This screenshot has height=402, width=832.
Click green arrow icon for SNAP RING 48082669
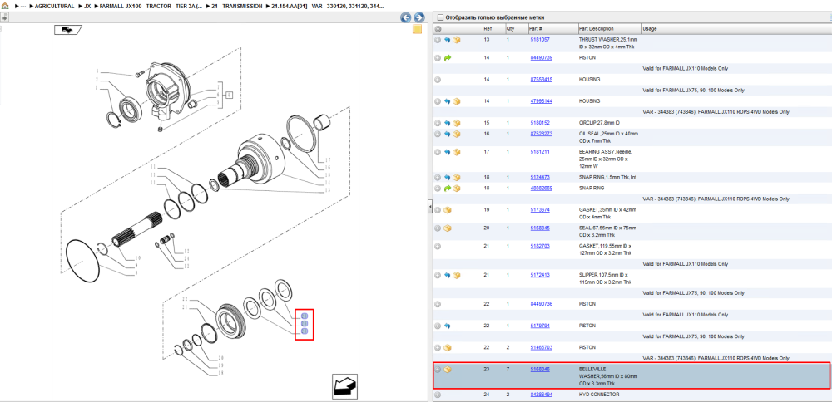pos(447,188)
